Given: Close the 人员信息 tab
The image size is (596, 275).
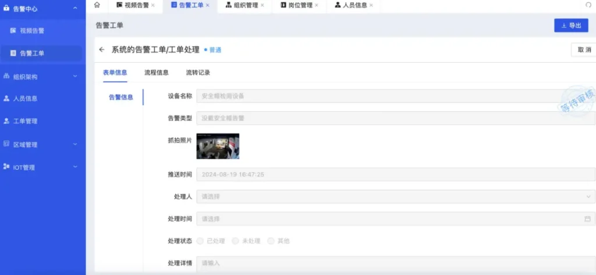Looking at the screenshot, I should [371, 5].
